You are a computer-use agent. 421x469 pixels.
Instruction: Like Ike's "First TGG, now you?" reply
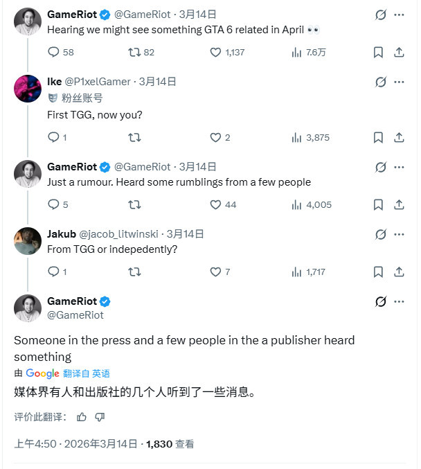tap(215, 137)
